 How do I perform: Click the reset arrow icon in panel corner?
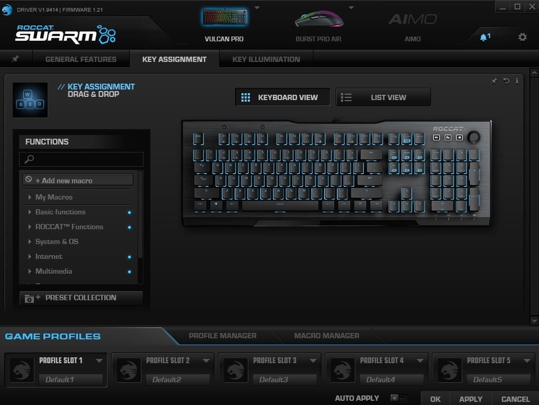pyautogui.click(x=506, y=81)
